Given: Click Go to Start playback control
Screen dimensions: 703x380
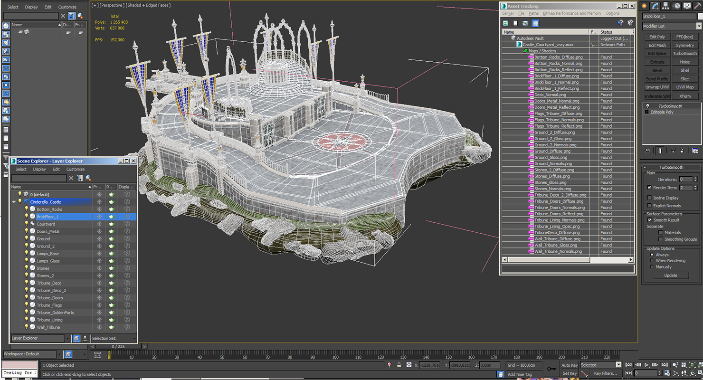Looking at the screenshot, I should click(629, 365).
